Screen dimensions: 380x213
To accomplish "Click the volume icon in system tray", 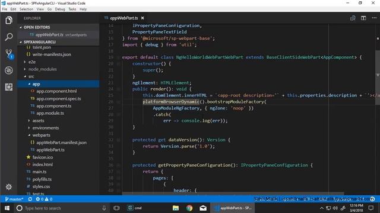I will tap(335, 208).
